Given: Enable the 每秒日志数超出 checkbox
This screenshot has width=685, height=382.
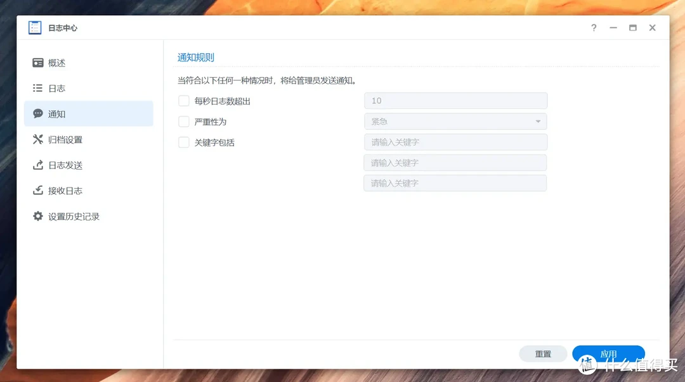Looking at the screenshot, I should tap(184, 101).
